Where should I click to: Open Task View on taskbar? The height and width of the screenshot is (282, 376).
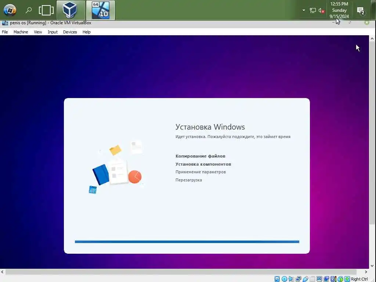coord(46,10)
